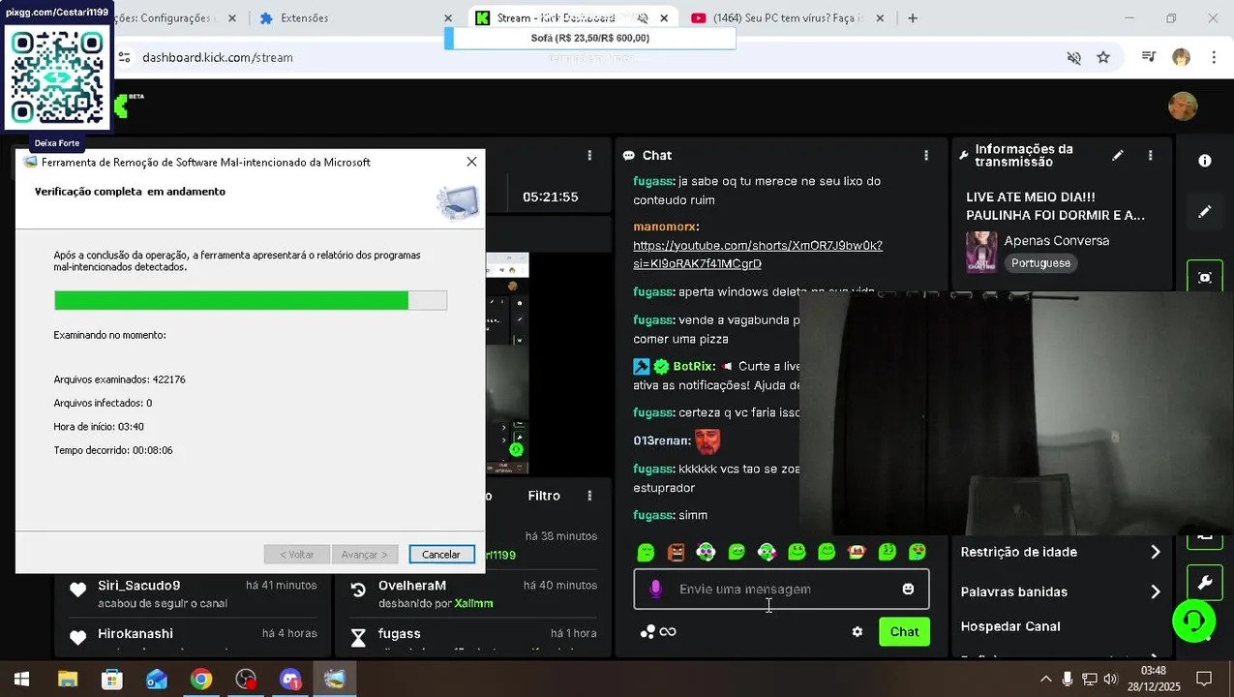
Task: Insert the first green blob emote
Action: coord(646,552)
